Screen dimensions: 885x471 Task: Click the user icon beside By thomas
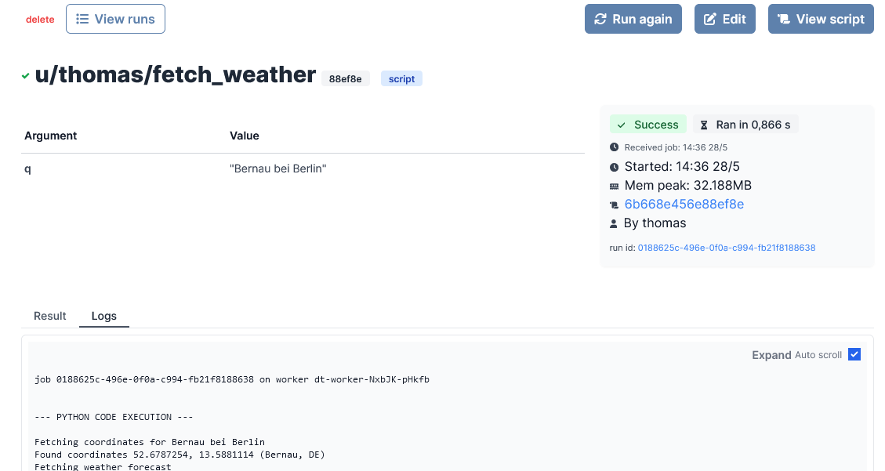tap(615, 223)
